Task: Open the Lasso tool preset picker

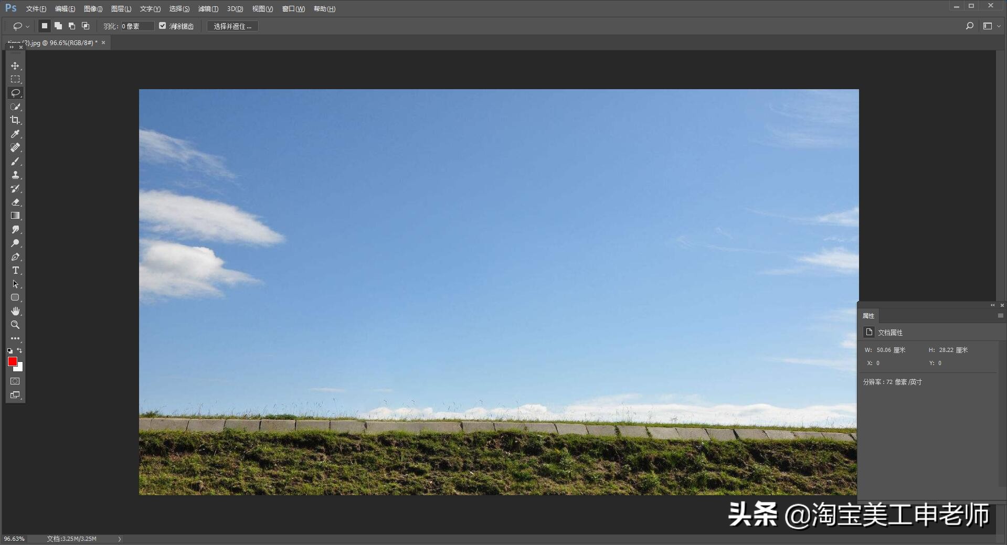Action: [21, 26]
